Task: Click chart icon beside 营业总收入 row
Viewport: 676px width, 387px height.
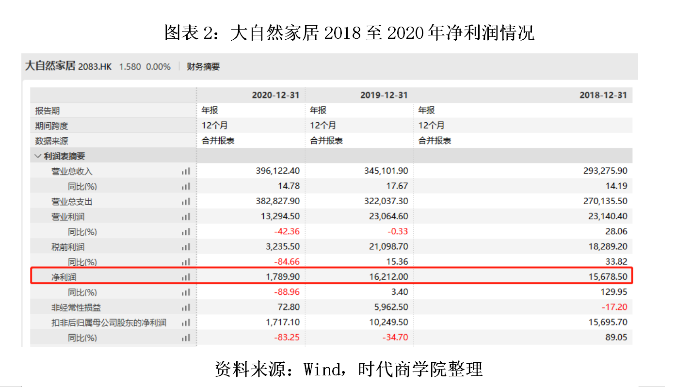Action: (186, 171)
